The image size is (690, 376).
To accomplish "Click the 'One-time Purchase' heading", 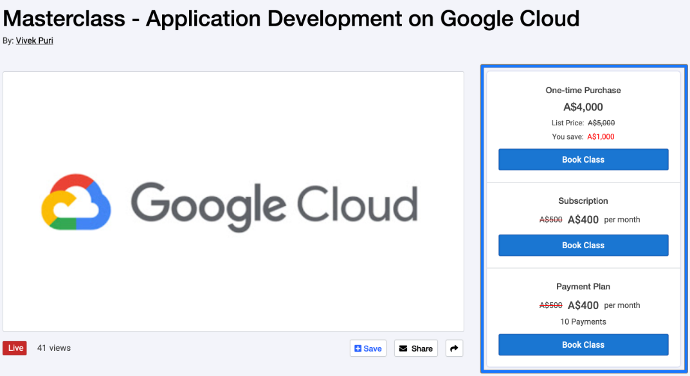I will [583, 90].
